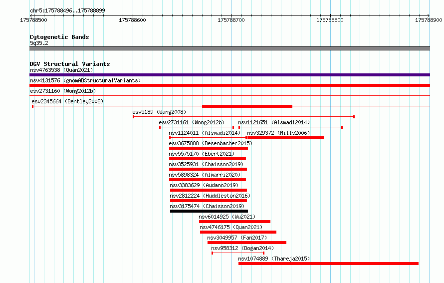The height and width of the screenshot is (283, 444).
Task: Click the Cytogenetic Bands track title
Action: click(x=59, y=37)
